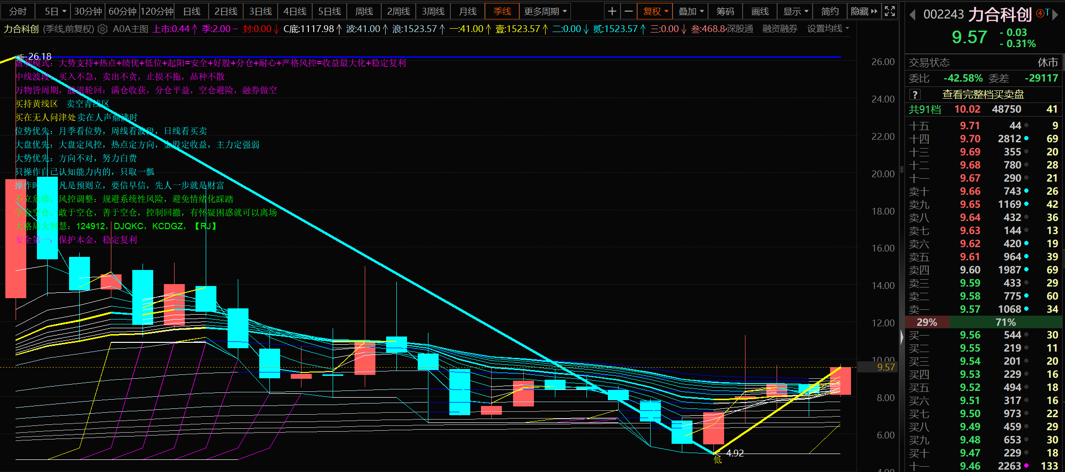Select the 3日线 period tab

pos(260,11)
